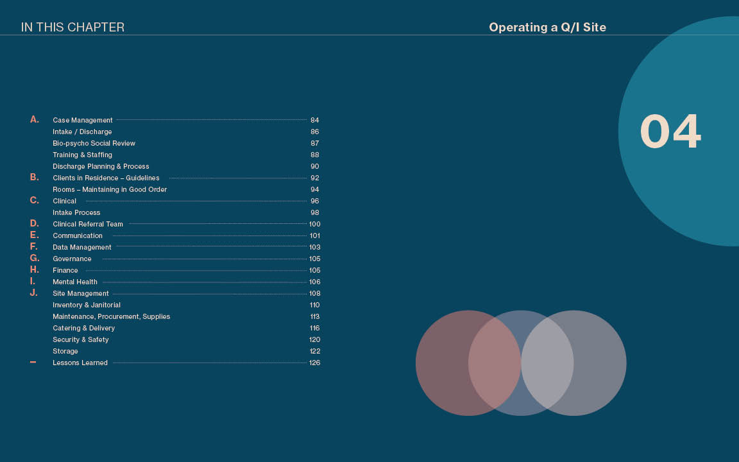This screenshot has height=462, width=739.
Task: Click section letter 'E.'
Action: point(35,235)
